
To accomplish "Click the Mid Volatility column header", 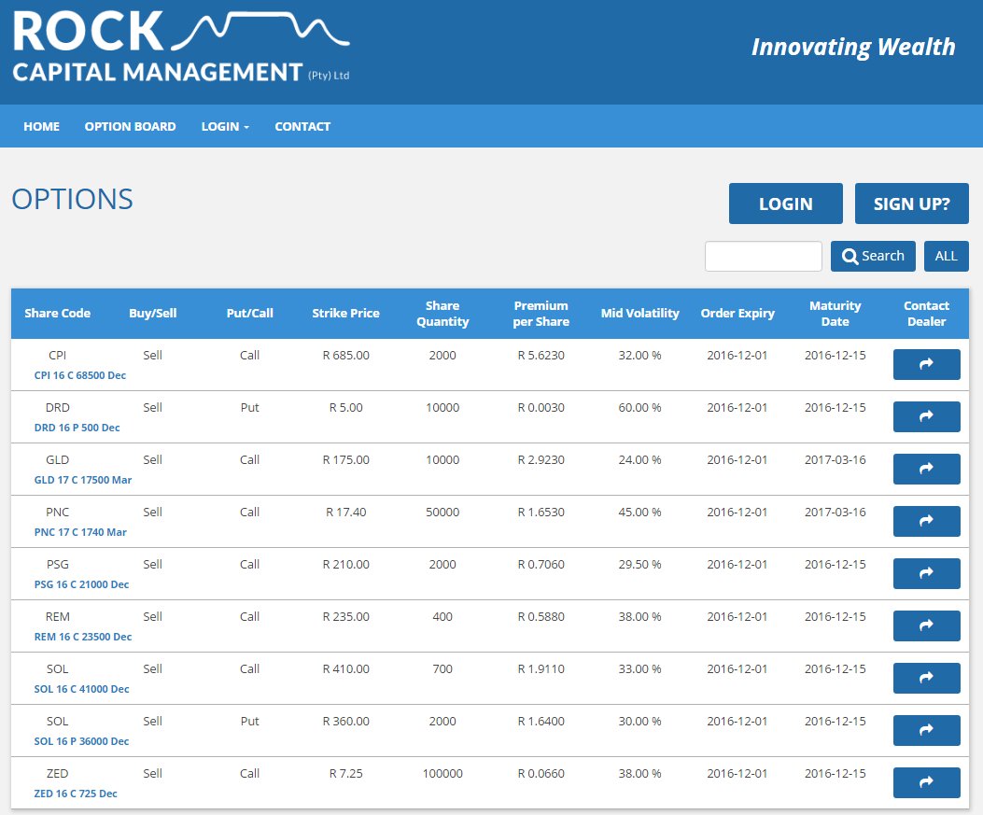I will [639, 313].
